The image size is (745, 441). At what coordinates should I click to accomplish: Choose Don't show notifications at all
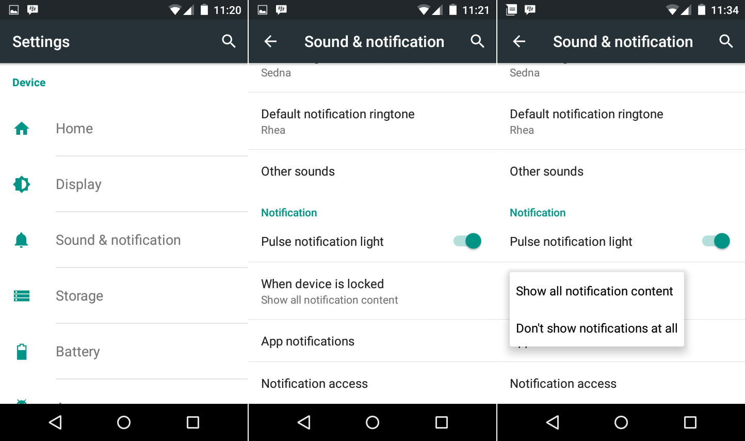(597, 328)
